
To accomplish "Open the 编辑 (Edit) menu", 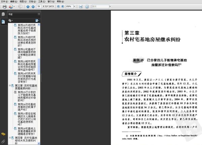I will click(14, 2).
